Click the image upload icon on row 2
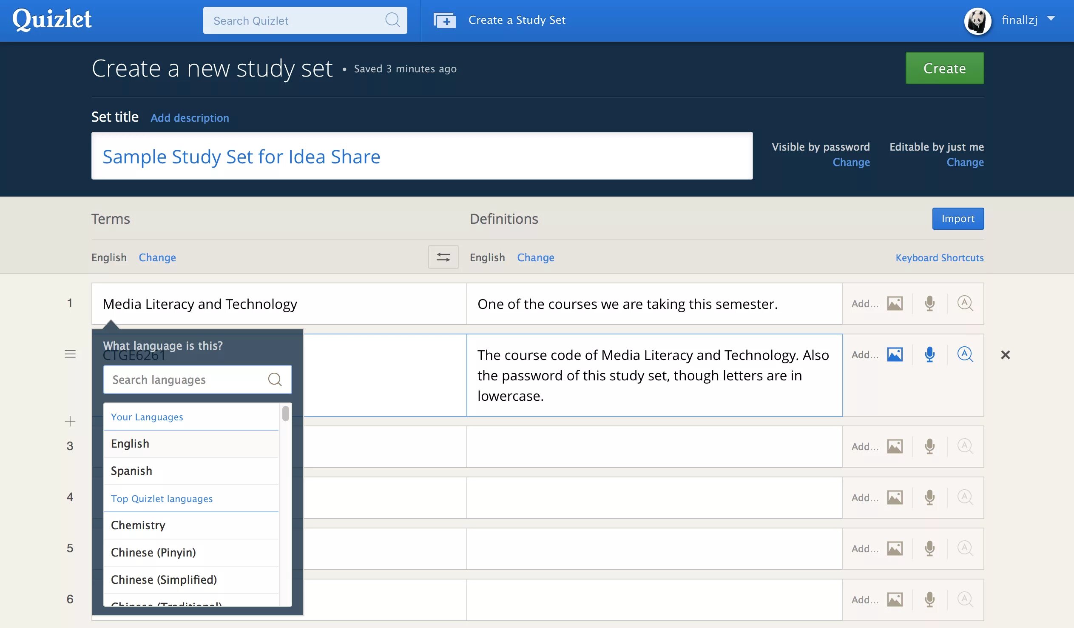Image resolution: width=1074 pixels, height=628 pixels. (895, 354)
